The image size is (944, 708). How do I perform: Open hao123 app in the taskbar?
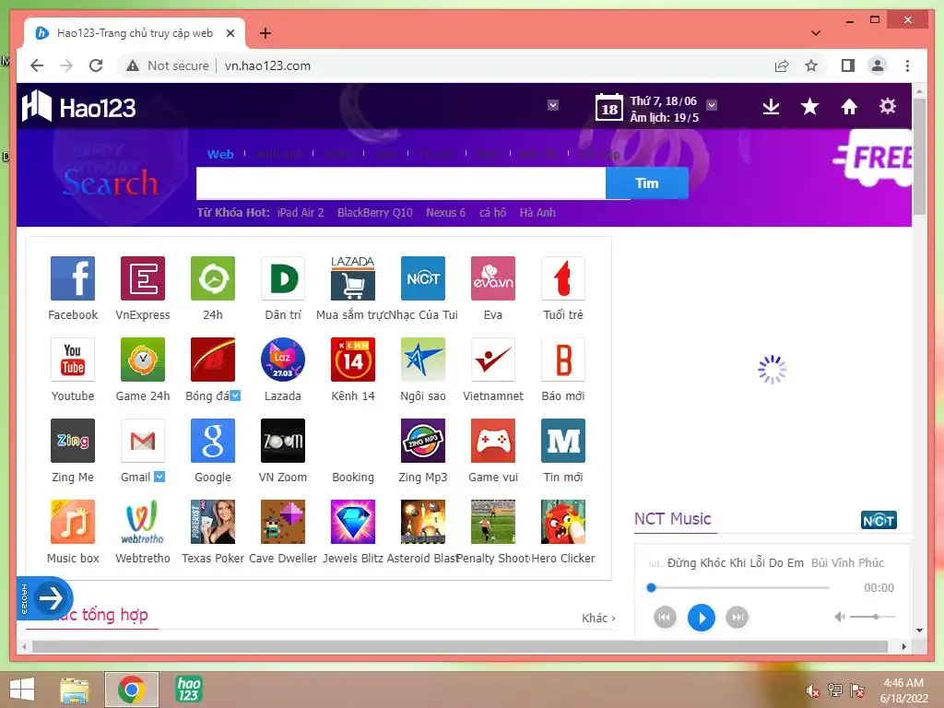click(x=188, y=690)
